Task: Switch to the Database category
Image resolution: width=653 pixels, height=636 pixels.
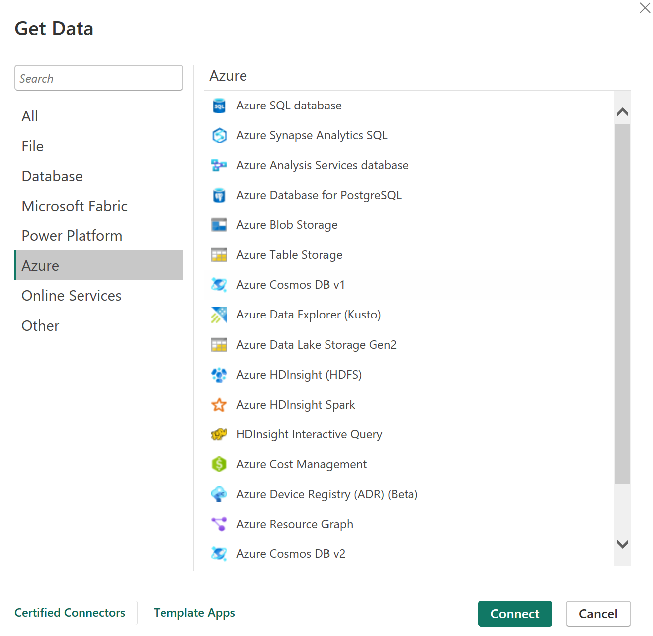Action: pyautogui.click(x=99, y=176)
